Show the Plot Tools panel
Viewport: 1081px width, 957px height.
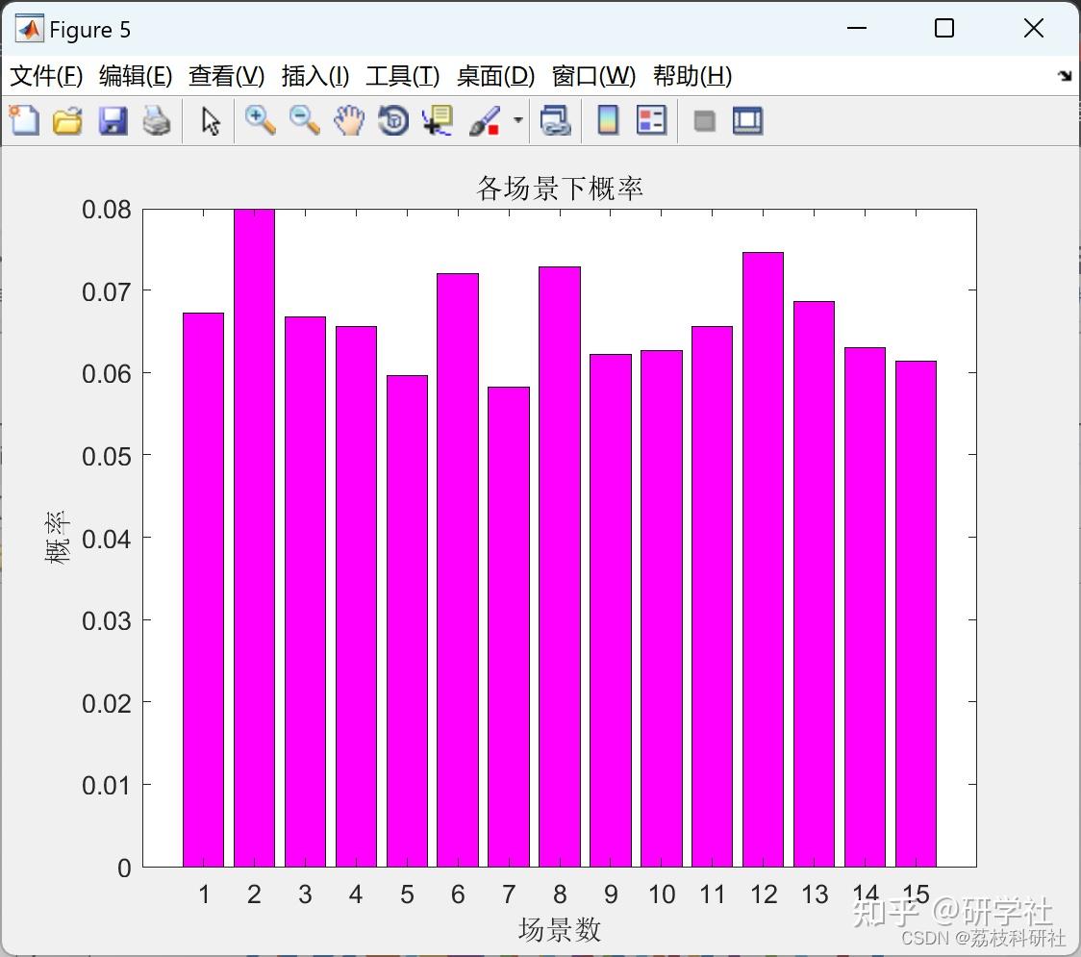(747, 120)
